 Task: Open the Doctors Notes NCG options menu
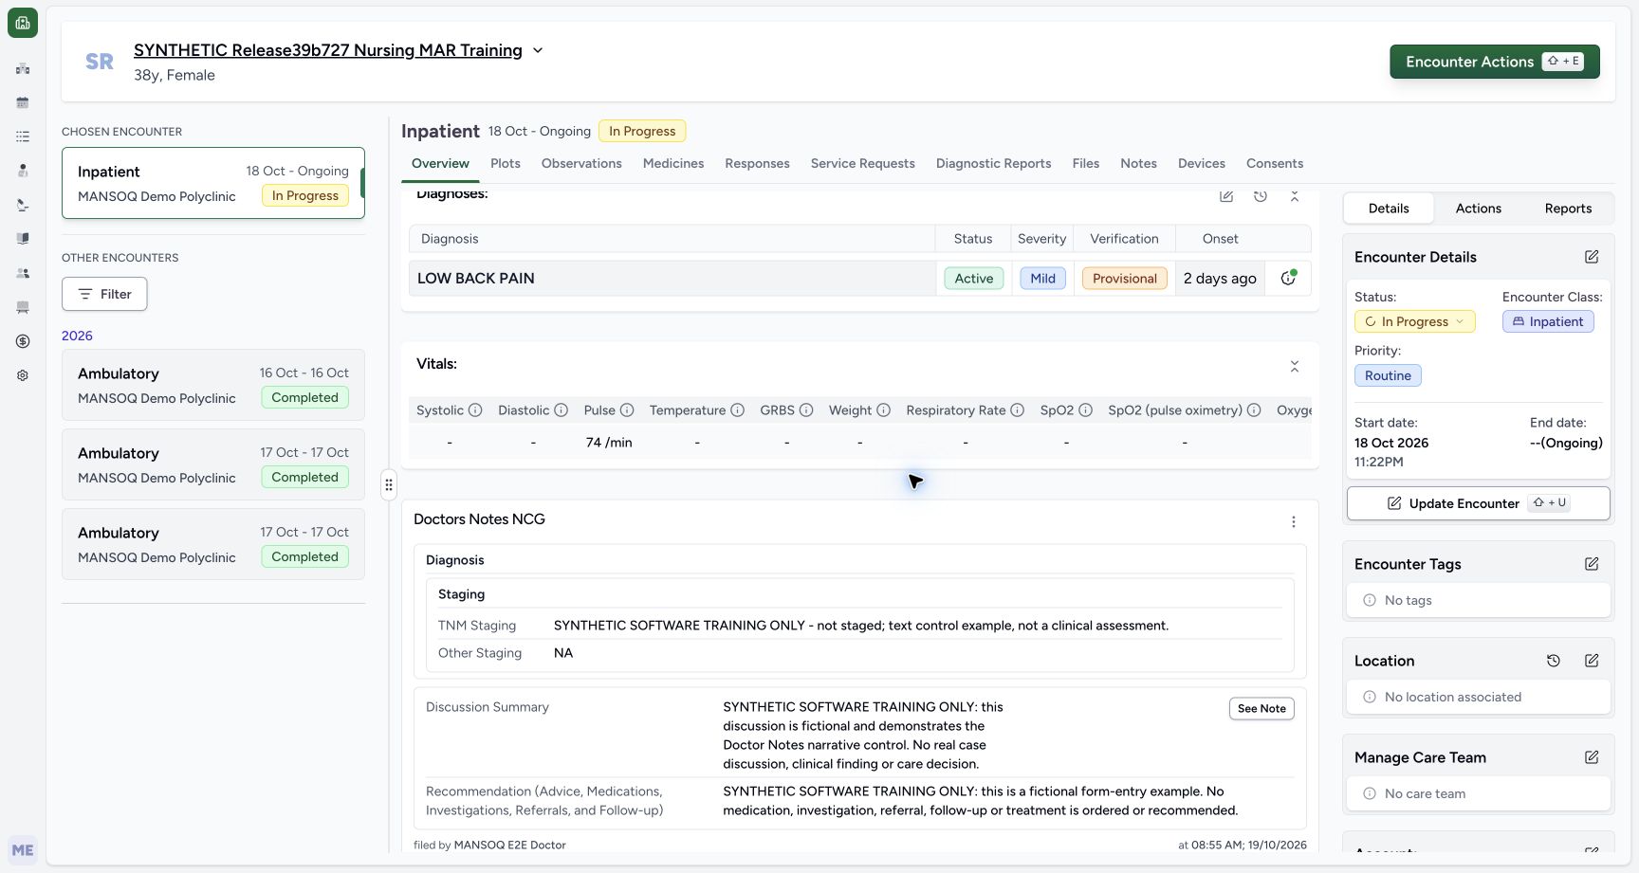(x=1294, y=522)
